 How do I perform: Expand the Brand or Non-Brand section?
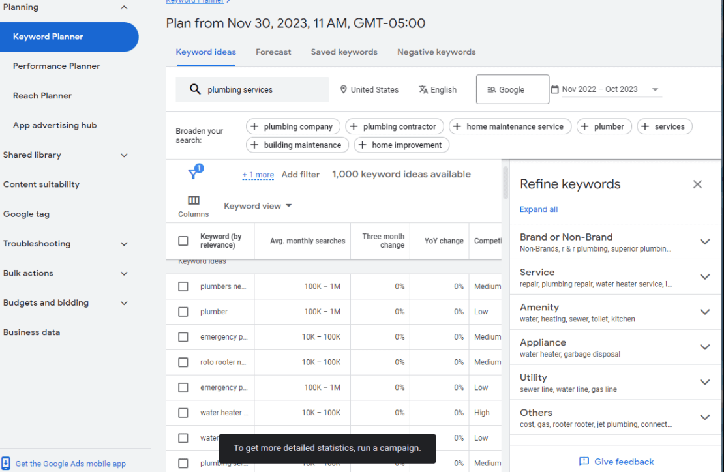704,241
